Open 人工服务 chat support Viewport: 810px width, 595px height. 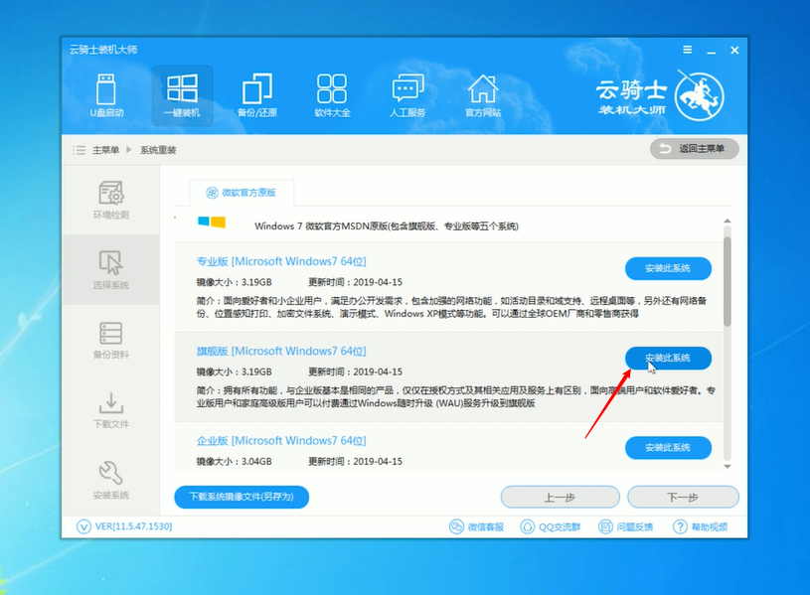pyautogui.click(x=407, y=96)
